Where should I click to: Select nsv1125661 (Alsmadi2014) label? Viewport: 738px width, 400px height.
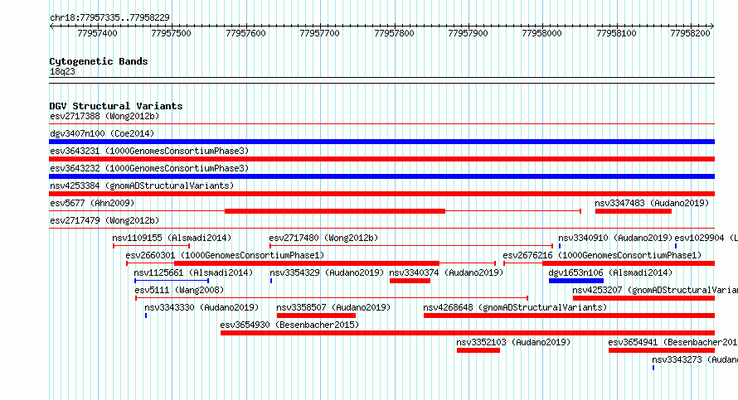point(193,272)
